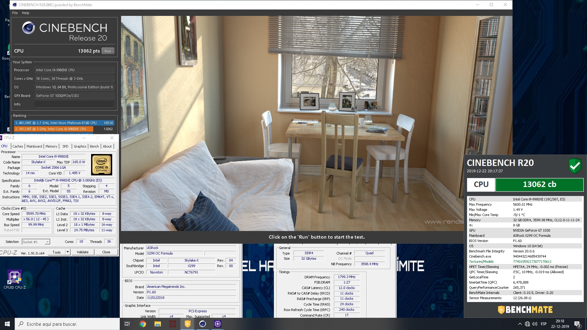Click the Max TDP value 165.0 W
The width and height of the screenshot is (587, 330).
click(79, 162)
